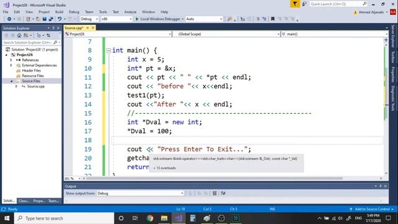Screen dimensions: 398x224
Task: Open Show output from Debug dropdown
Action: [x=141, y=194]
